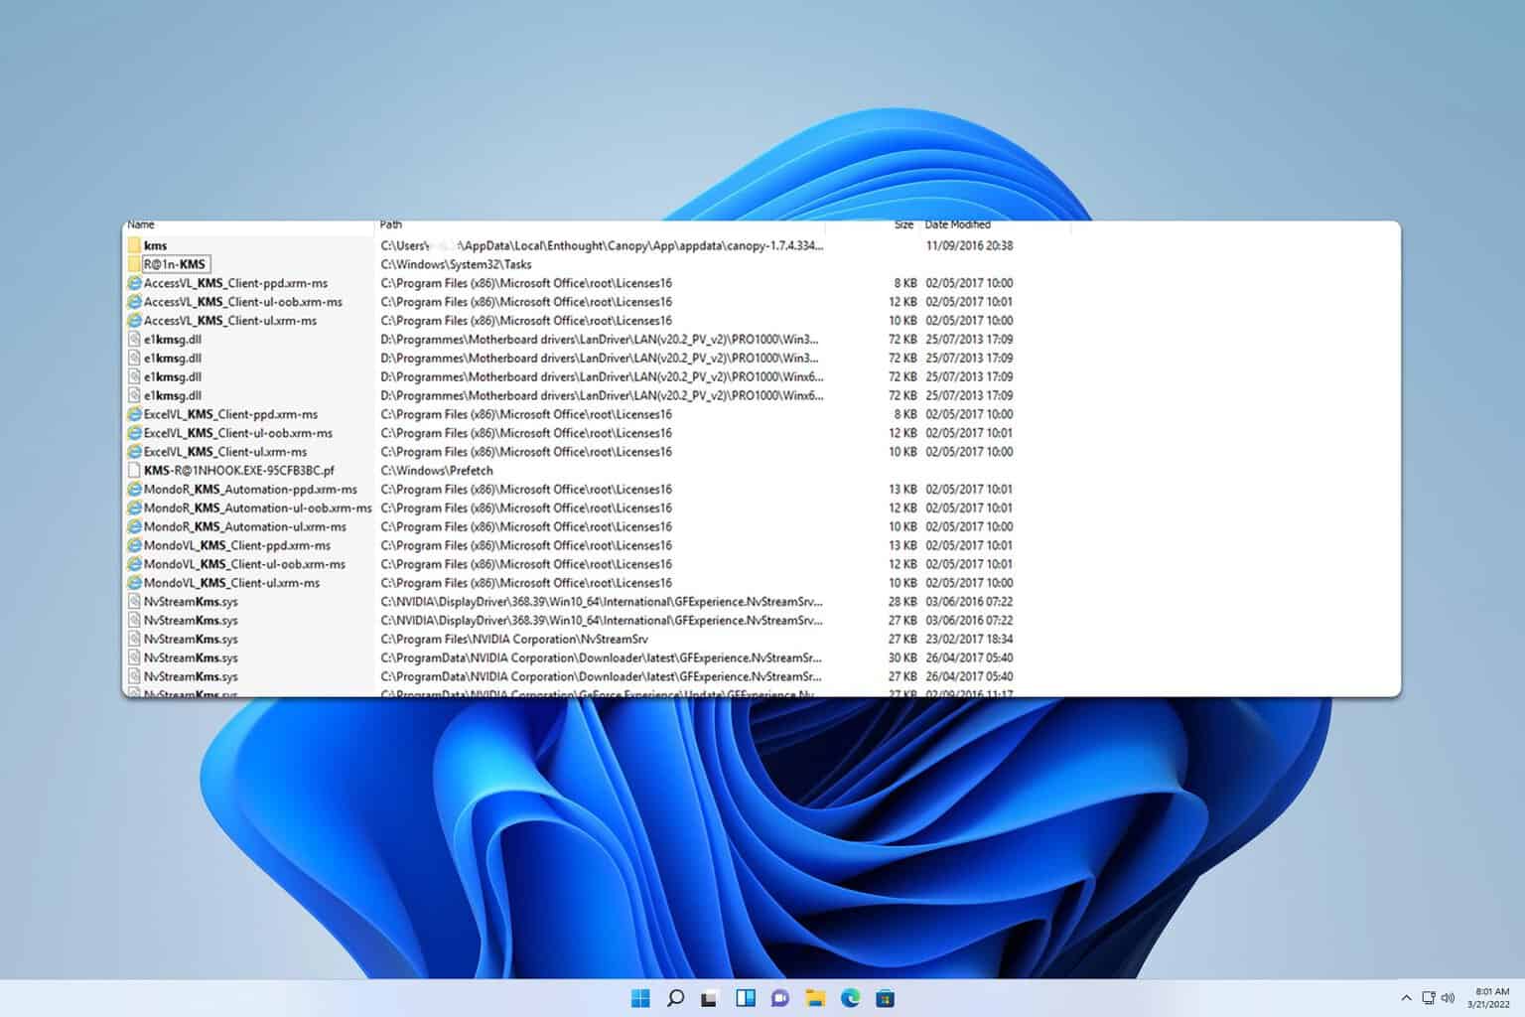
Task: Select the file name MondoVL_KMS_Client-ul-oob.xrm-ms
Action: tap(245, 564)
